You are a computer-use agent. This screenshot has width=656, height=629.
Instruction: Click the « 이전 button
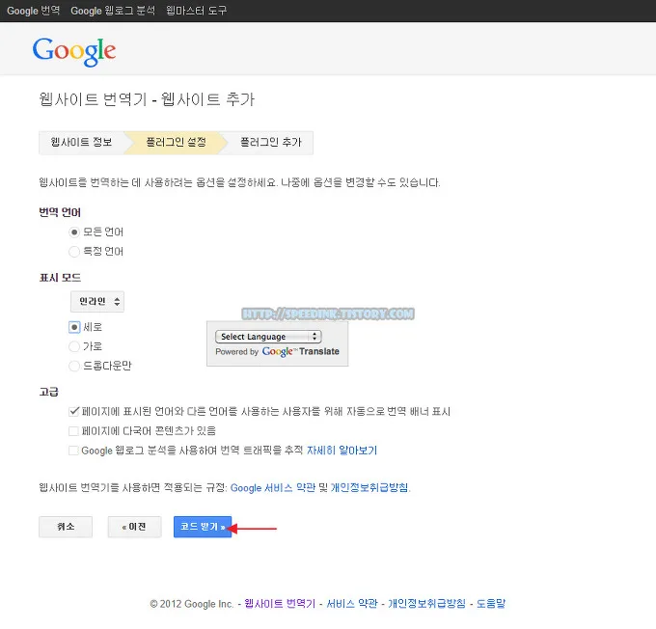click(x=134, y=527)
